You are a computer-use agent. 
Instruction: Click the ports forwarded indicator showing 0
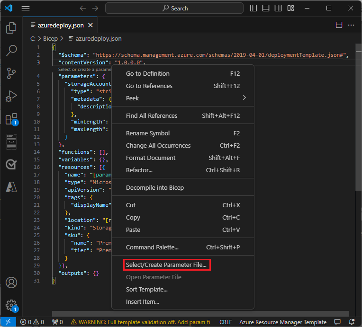[x=57, y=322]
